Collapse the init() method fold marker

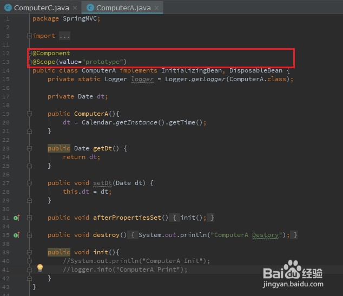tap(29, 252)
